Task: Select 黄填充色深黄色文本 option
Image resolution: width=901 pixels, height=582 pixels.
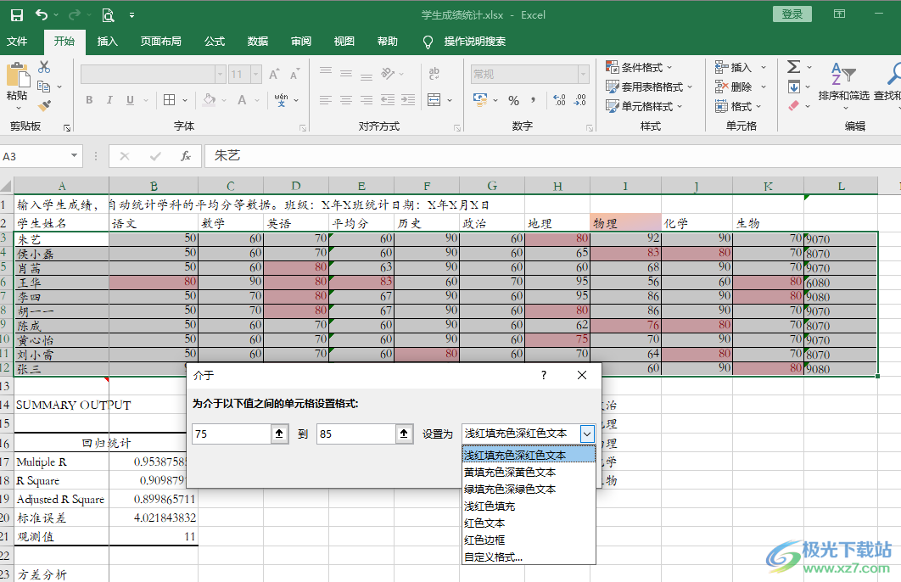Action: (x=529, y=473)
